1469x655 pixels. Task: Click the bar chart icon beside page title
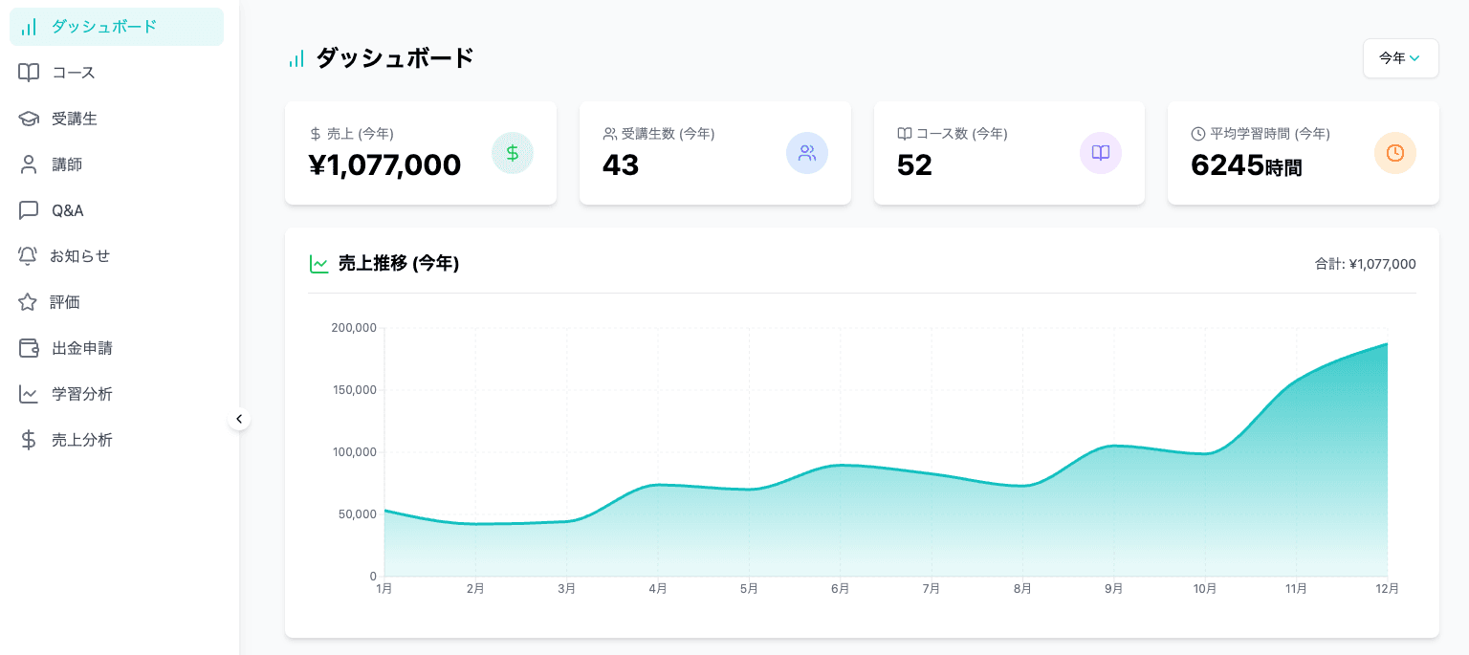coord(296,59)
